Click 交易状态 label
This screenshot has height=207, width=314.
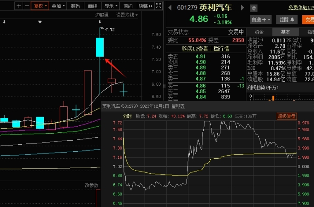[178, 32]
